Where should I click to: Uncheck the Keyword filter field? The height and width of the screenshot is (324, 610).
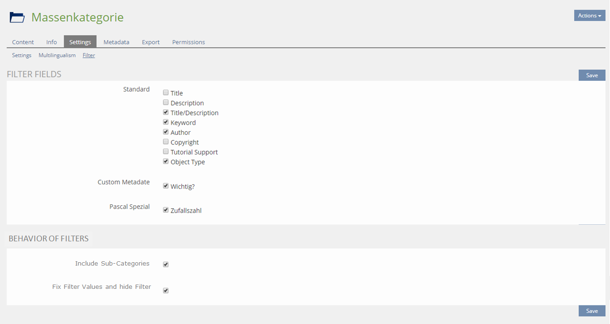click(x=166, y=122)
